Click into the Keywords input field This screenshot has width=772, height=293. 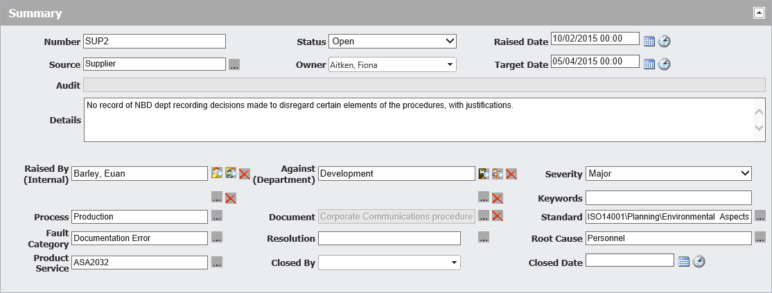pos(668,198)
